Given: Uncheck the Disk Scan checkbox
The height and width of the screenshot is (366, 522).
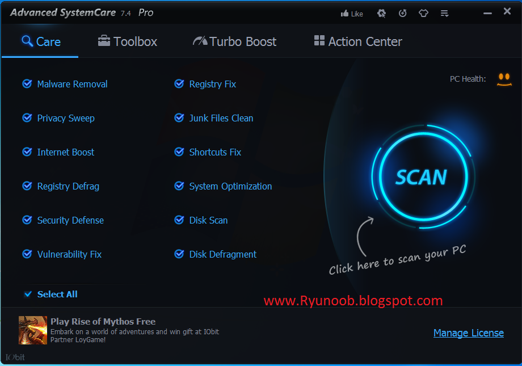Looking at the screenshot, I should click(179, 220).
